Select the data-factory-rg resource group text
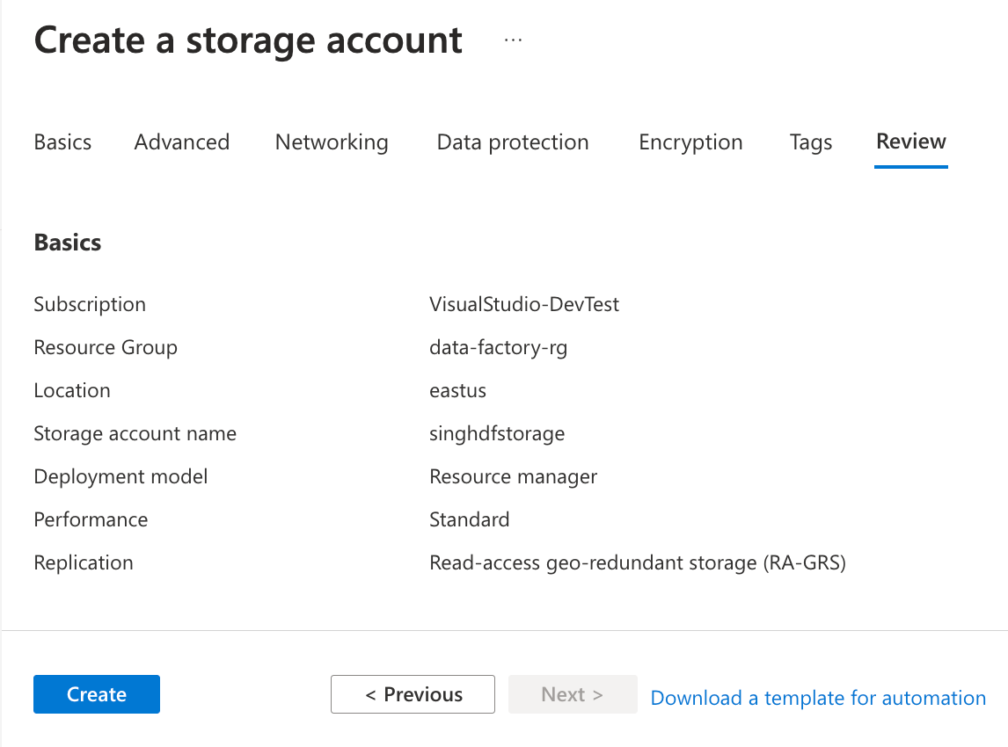This screenshot has width=1008, height=747. point(498,347)
